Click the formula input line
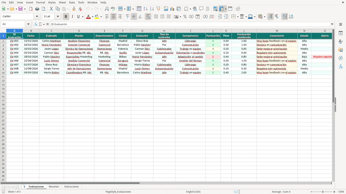Viewport: 346px width, 194px height. [x=190, y=24]
